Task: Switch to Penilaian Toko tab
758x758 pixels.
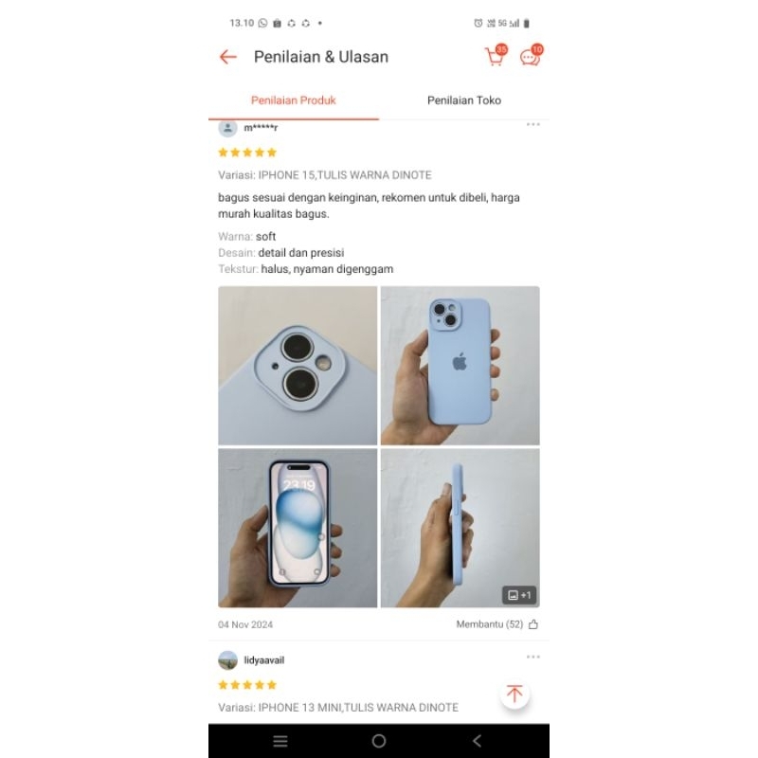Action: pos(464,100)
